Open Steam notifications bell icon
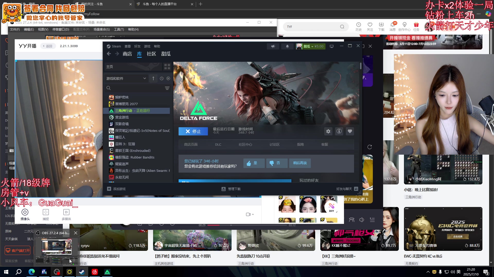Image resolution: width=494 pixels, height=277 pixels. tap(287, 46)
